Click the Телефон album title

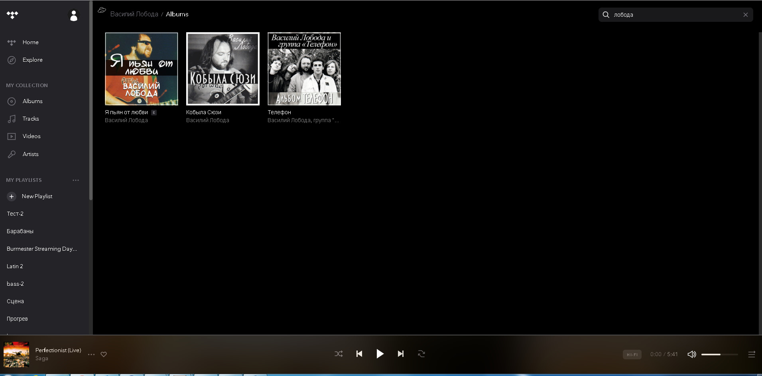click(279, 112)
